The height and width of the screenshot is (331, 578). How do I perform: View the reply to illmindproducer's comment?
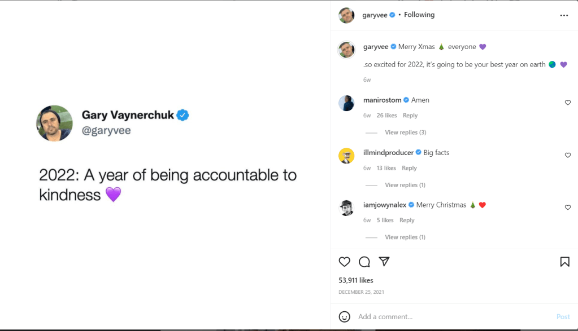point(405,184)
